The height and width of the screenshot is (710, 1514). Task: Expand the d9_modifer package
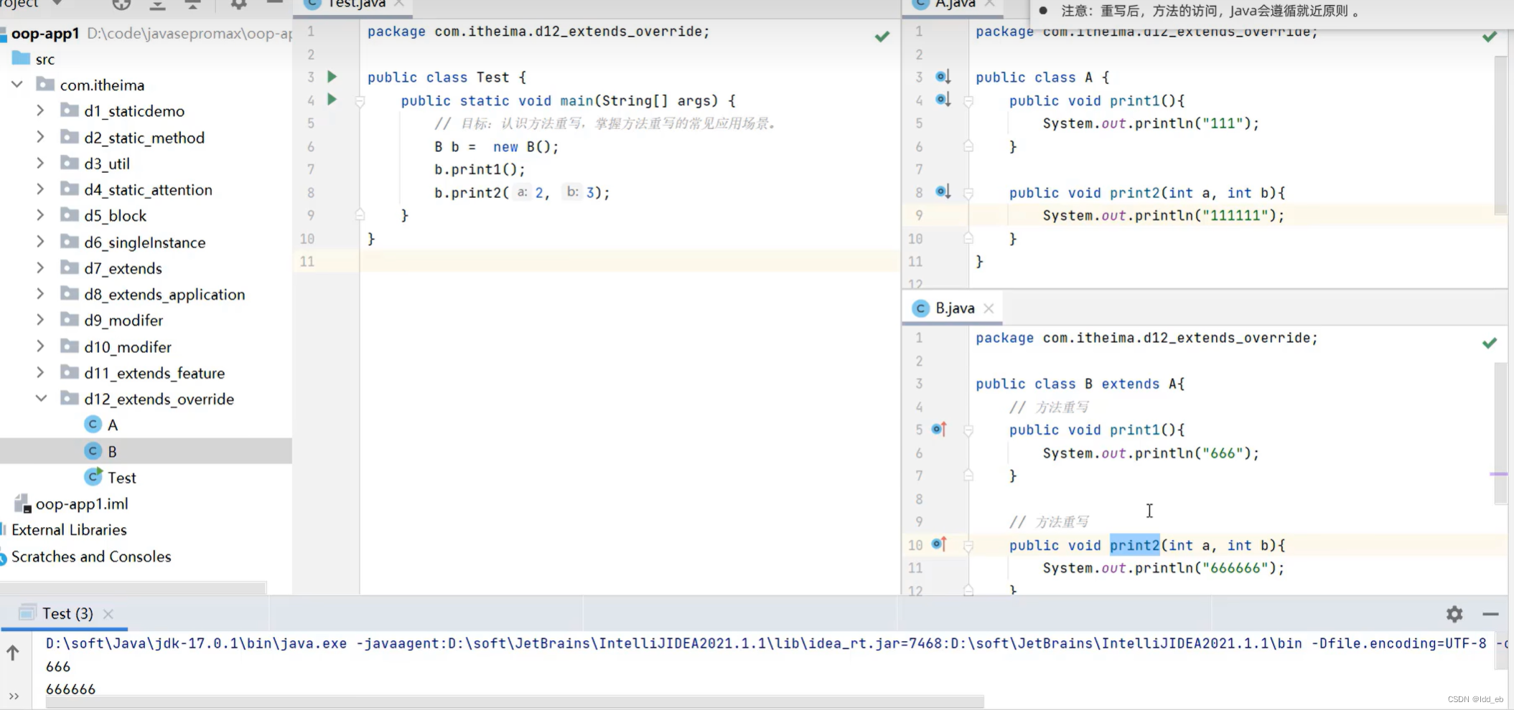[41, 320]
